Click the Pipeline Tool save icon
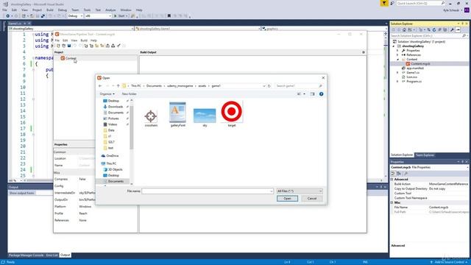Image resolution: width=471 pixels, height=265 pixels. (x=69, y=46)
